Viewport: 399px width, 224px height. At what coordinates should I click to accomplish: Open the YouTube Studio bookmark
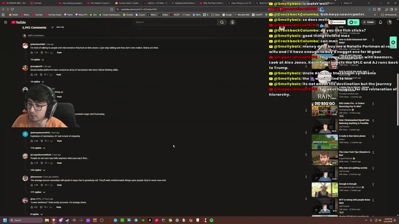point(53,15)
